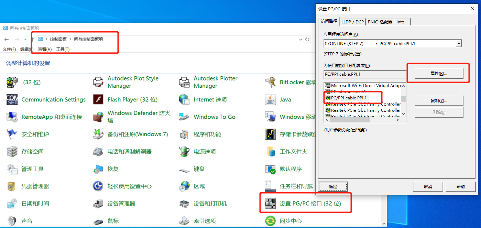Open the 区域 link
This screenshot has width=481, height=228.
pyautogui.click(x=199, y=186)
